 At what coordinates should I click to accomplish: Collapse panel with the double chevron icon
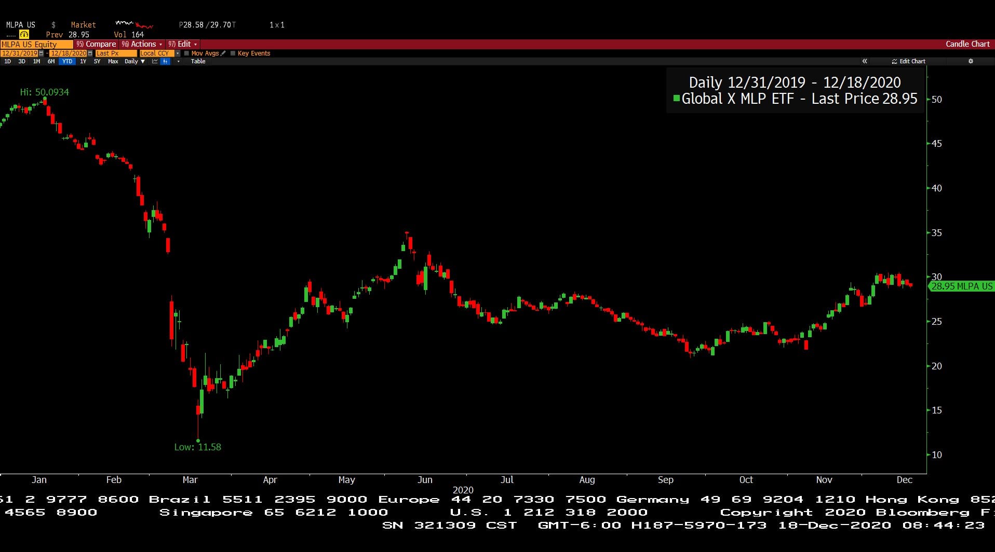[865, 61]
